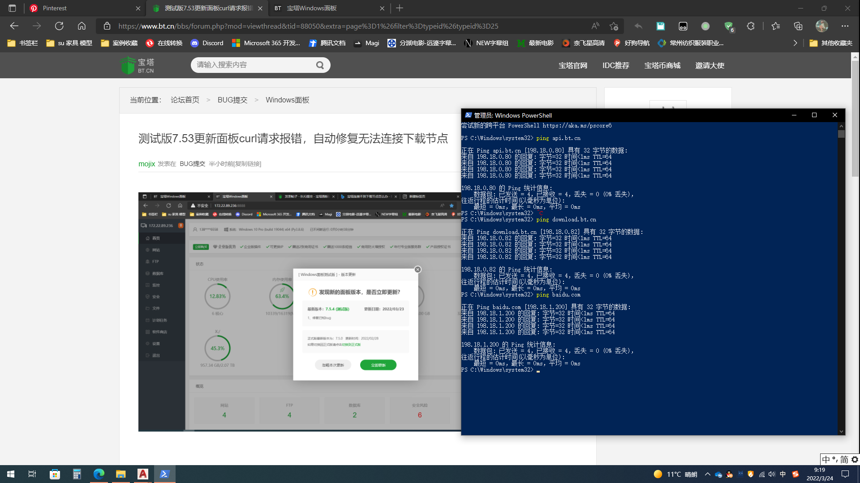The height and width of the screenshot is (483, 860).
Task: Open the notification center icon
Action: pyautogui.click(x=845, y=474)
